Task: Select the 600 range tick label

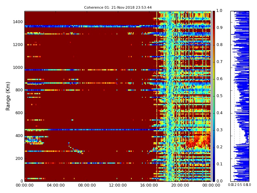Action: click(x=19, y=113)
